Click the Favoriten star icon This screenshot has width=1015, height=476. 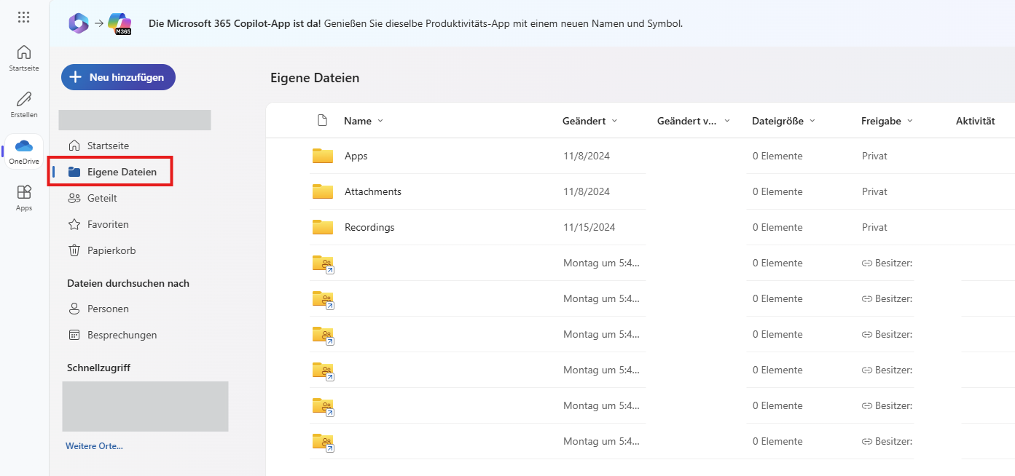[74, 224]
